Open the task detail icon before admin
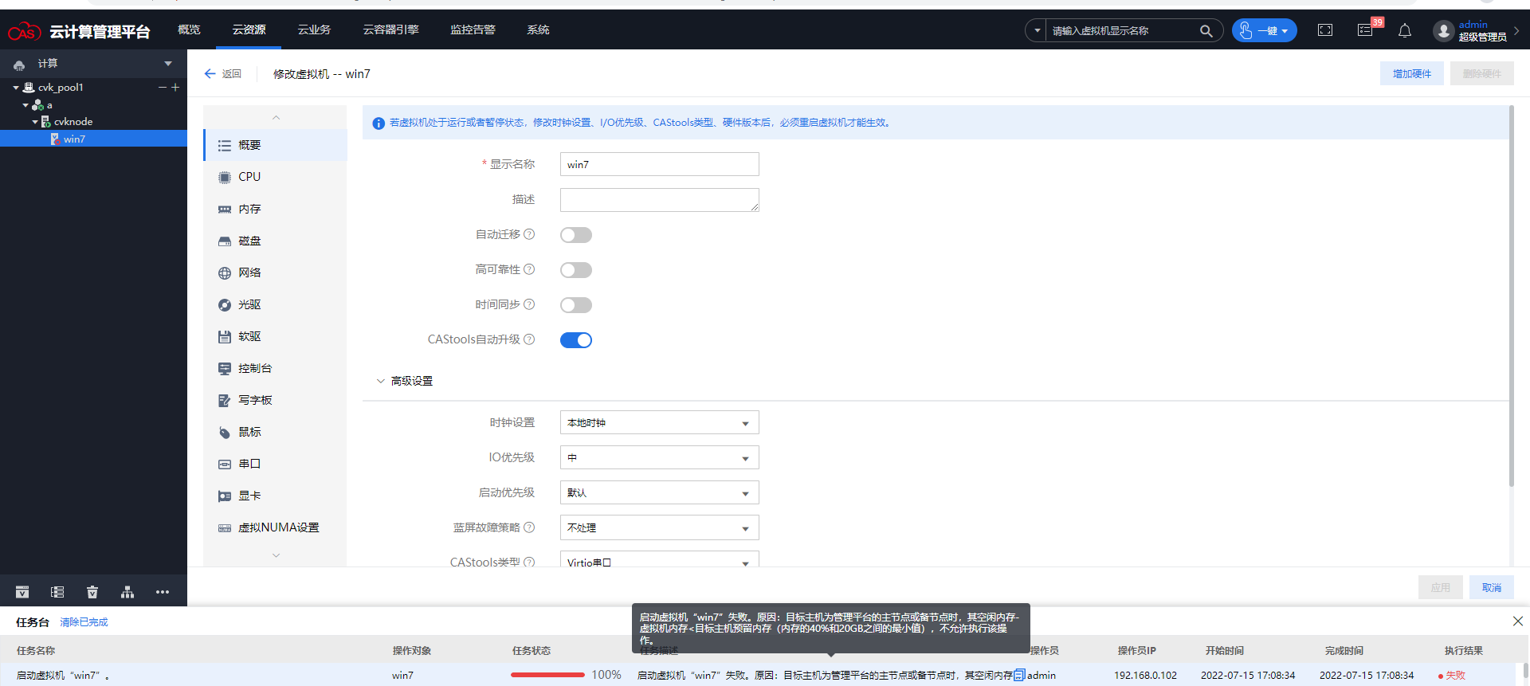 click(1019, 675)
